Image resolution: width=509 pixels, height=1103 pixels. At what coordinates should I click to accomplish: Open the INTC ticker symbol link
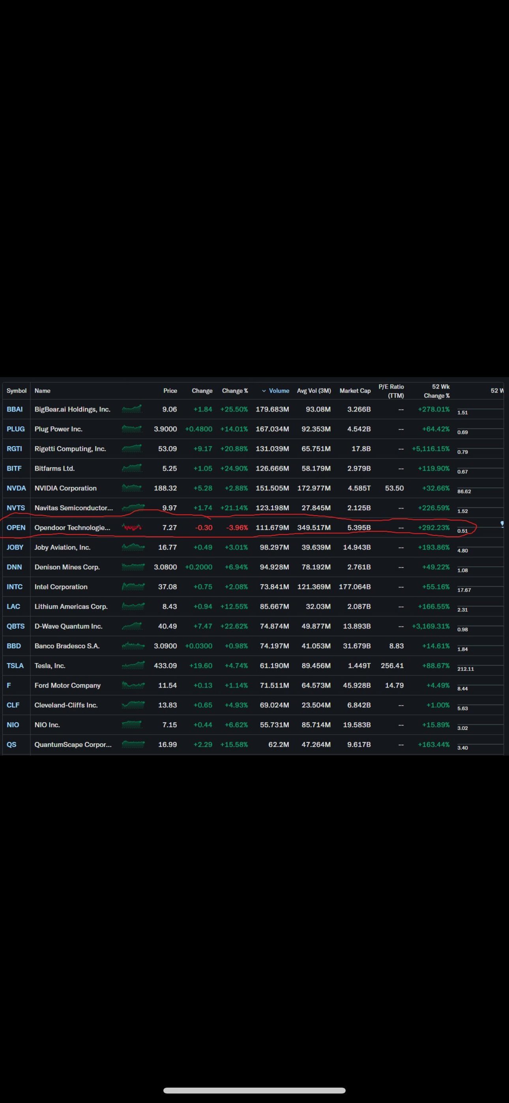point(15,587)
